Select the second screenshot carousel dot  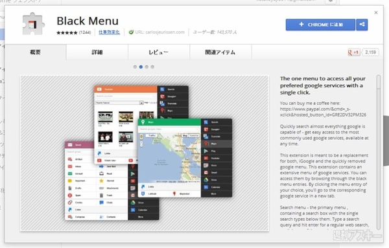point(141,67)
